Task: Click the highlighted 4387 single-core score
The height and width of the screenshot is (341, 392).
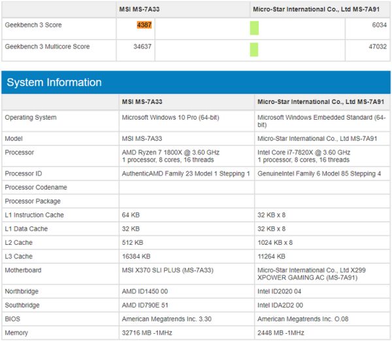Action: (x=143, y=25)
